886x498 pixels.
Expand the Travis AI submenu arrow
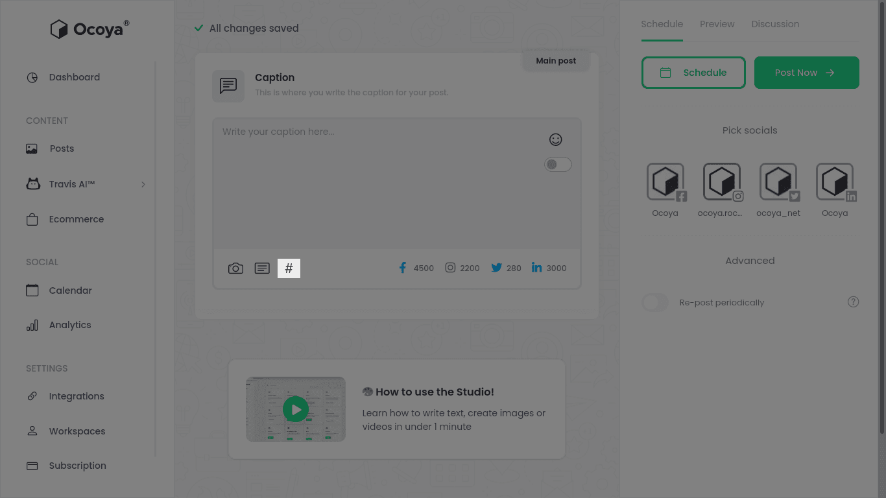pyautogui.click(x=143, y=185)
